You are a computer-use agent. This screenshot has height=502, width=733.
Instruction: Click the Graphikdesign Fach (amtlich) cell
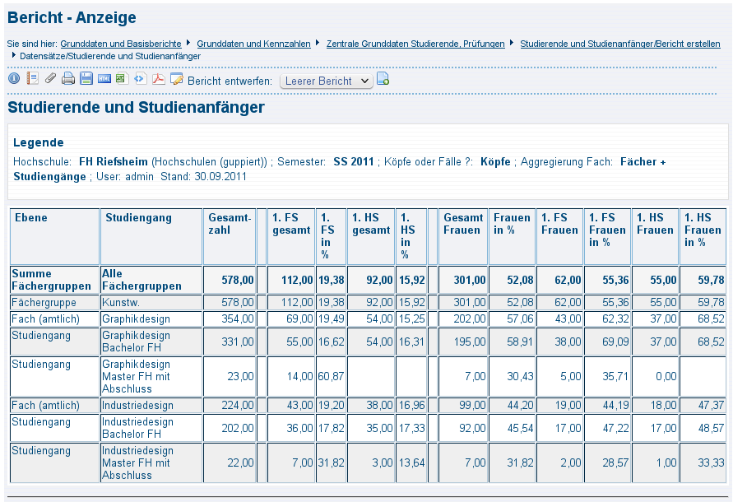coord(151,319)
